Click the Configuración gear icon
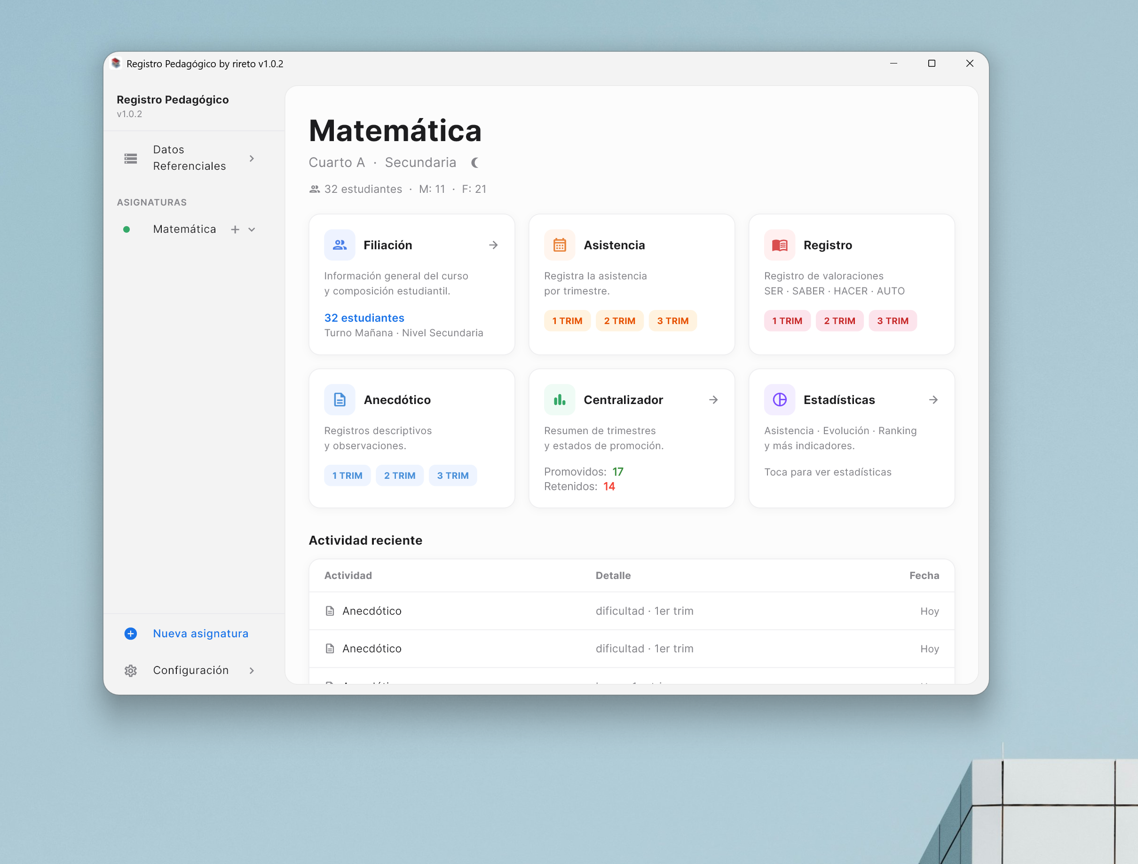The image size is (1138, 864). (131, 671)
